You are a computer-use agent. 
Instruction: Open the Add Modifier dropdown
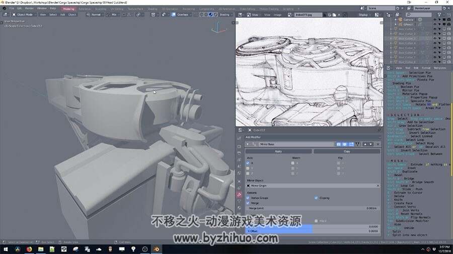pos(313,138)
